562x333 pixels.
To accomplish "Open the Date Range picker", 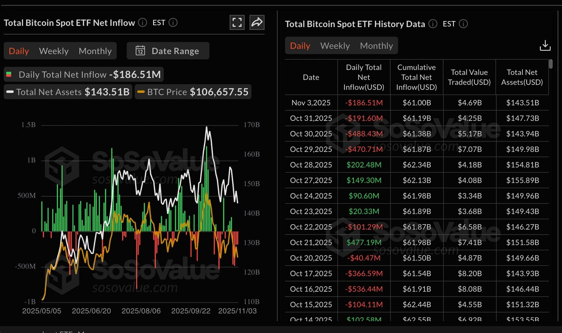I will click(168, 51).
